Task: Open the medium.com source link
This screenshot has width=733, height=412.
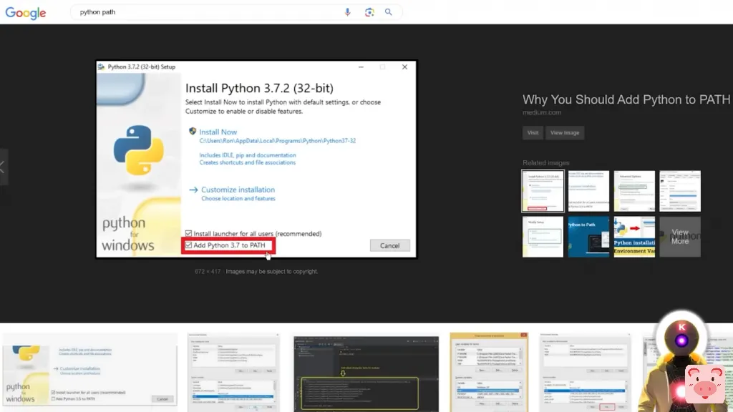Action: [x=542, y=112]
